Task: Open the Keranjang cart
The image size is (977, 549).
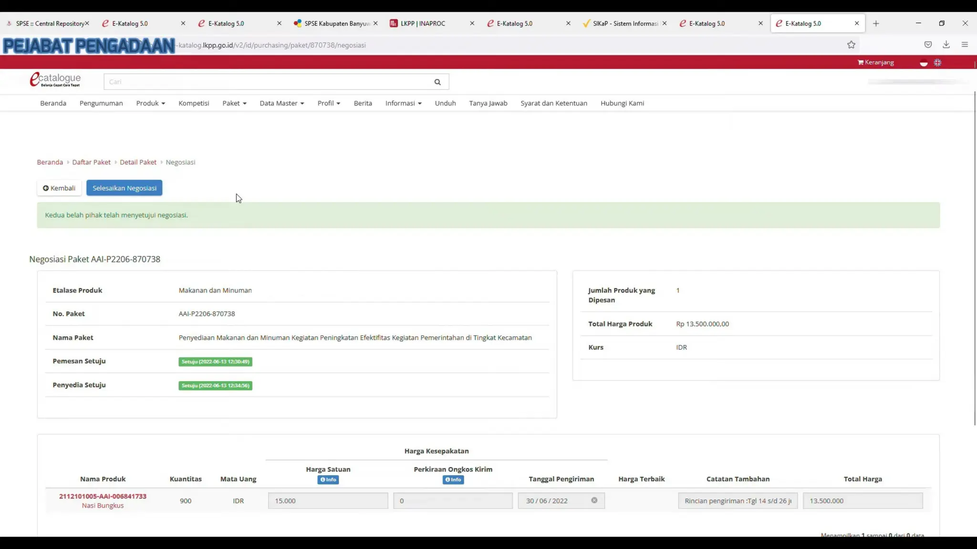Action: (875, 62)
